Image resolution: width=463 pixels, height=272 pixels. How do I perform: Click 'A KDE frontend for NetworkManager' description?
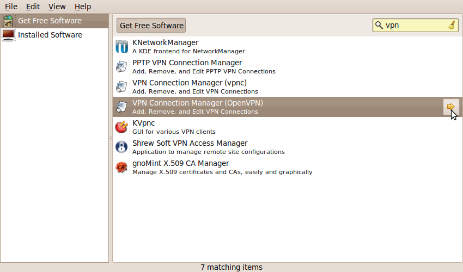tap(188, 51)
